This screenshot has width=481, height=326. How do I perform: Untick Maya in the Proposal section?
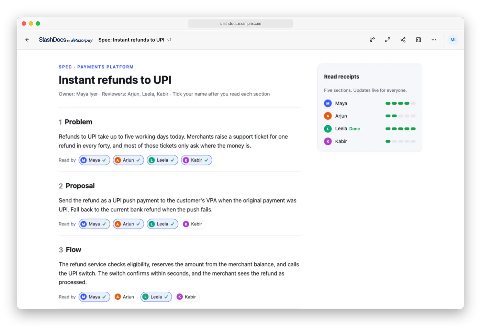(94, 224)
